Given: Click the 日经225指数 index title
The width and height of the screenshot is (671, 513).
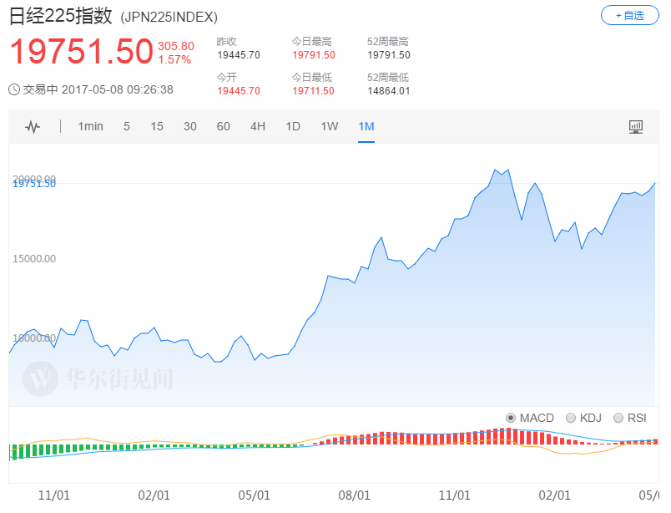Looking at the screenshot, I should 62,16.
